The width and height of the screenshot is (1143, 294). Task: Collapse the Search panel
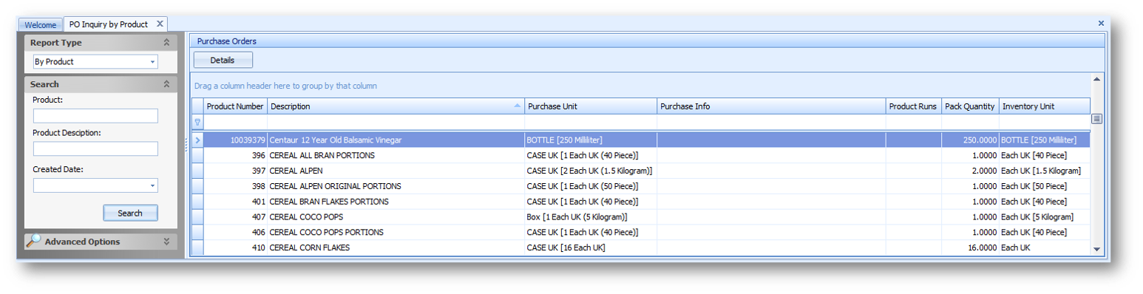click(166, 84)
